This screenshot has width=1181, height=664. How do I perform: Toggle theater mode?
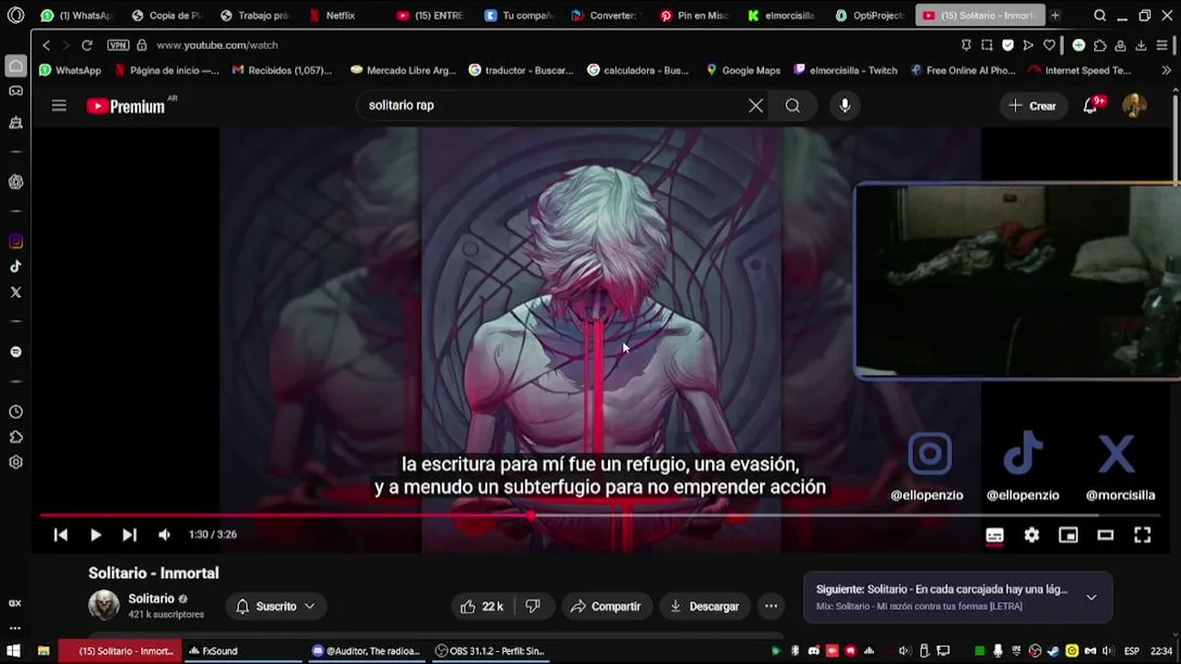pos(1105,535)
